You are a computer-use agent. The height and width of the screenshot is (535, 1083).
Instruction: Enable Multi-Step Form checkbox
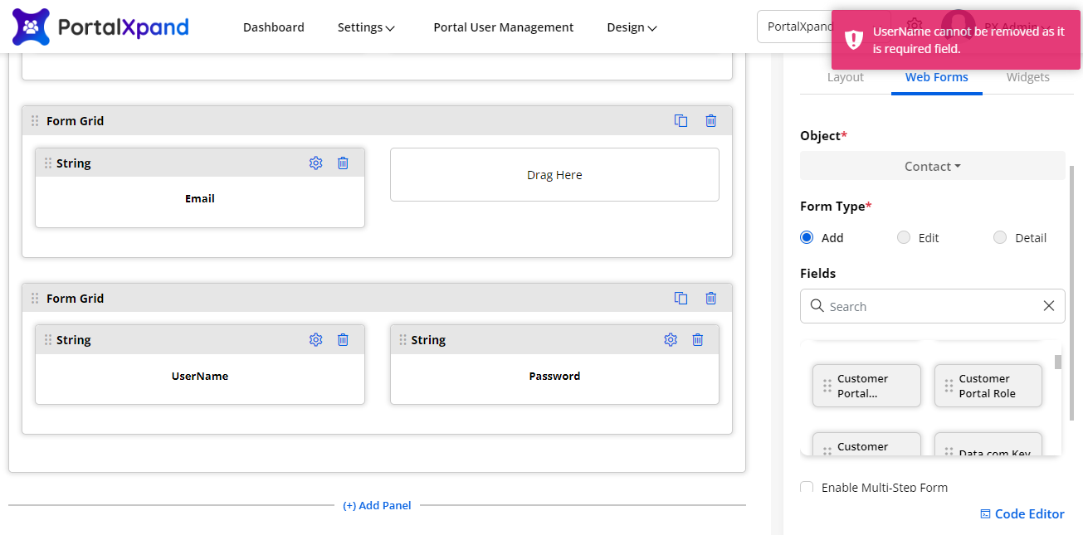point(807,487)
